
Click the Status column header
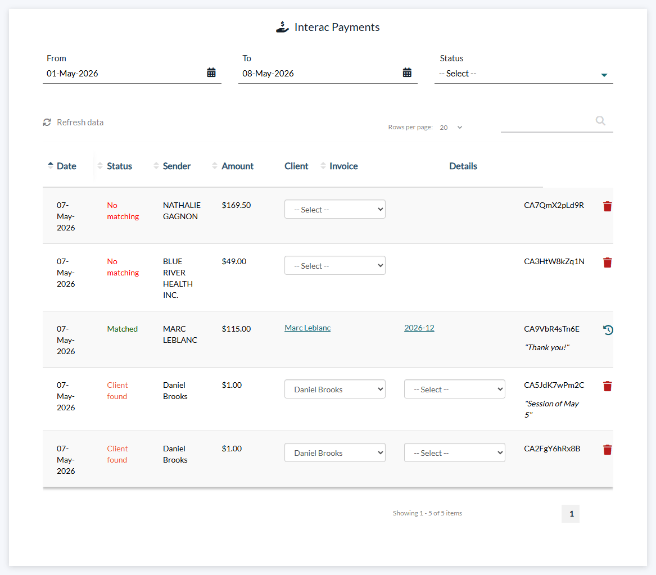point(119,166)
